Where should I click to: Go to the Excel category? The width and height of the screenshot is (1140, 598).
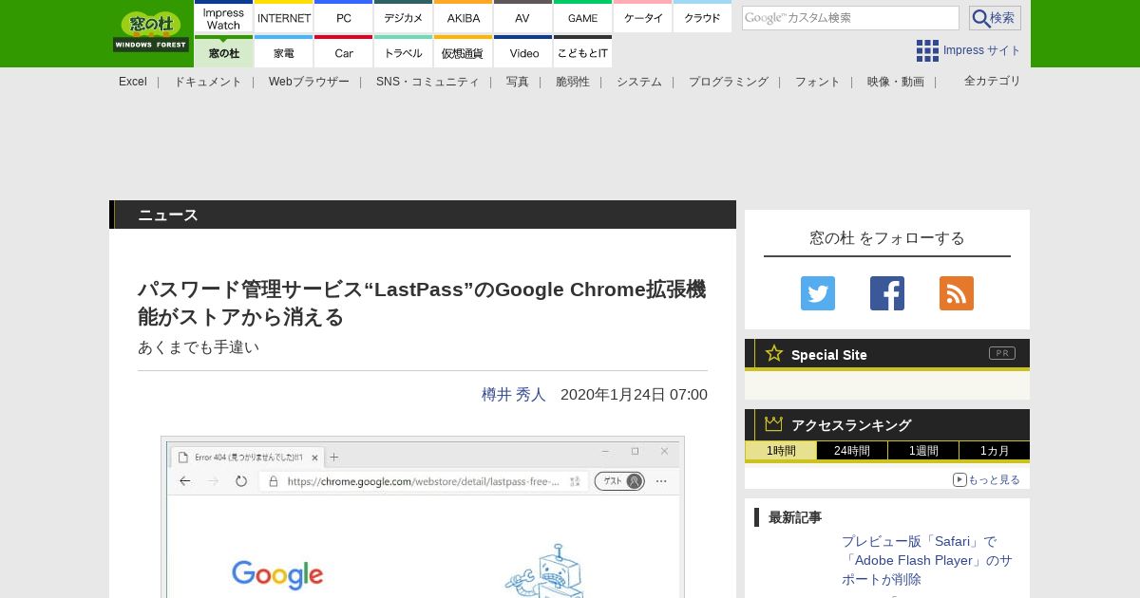point(133,82)
